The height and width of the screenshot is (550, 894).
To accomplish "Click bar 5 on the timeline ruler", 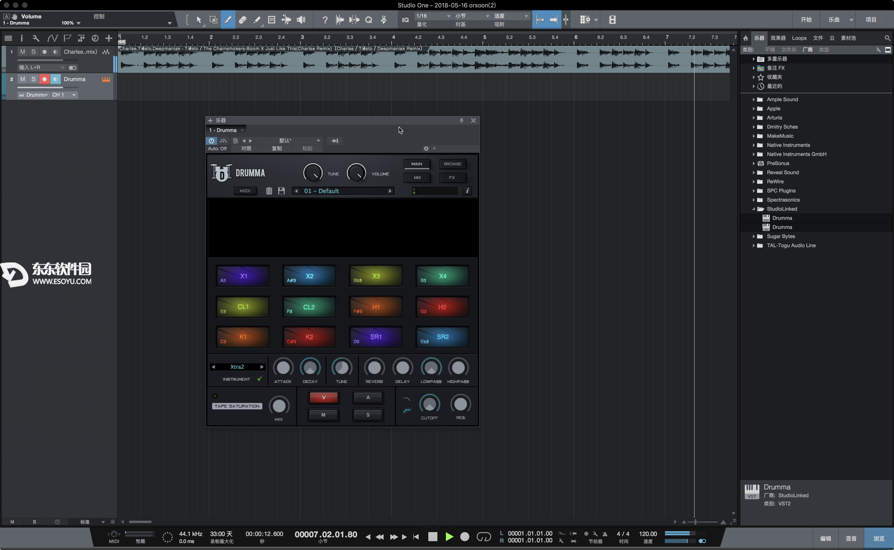I will click(484, 37).
